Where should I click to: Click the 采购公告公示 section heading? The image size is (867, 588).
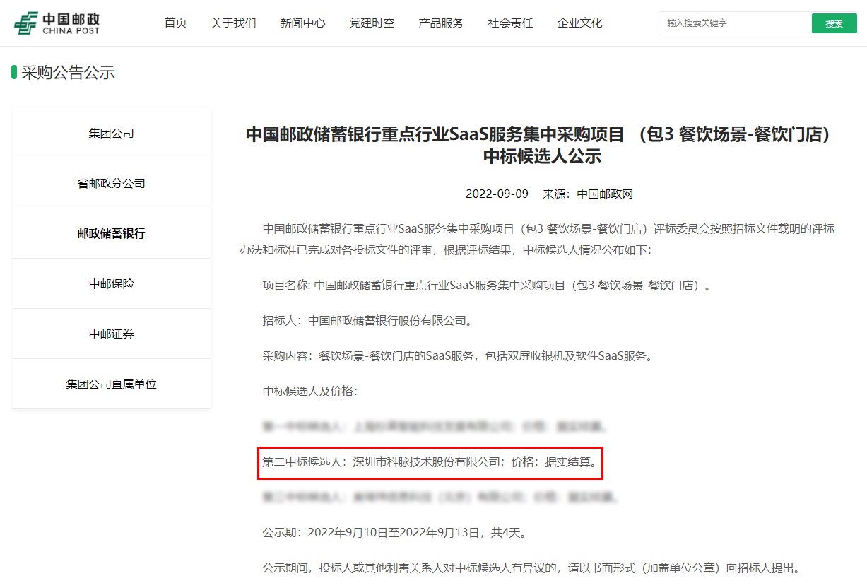[68, 72]
